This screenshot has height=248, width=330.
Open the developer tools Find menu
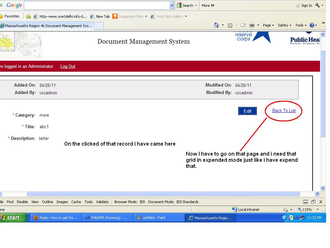[10, 202]
